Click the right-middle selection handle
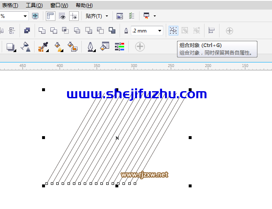 pos(190,137)
